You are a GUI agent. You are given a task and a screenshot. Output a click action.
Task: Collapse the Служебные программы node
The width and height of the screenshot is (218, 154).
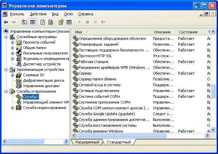[6, 37]
